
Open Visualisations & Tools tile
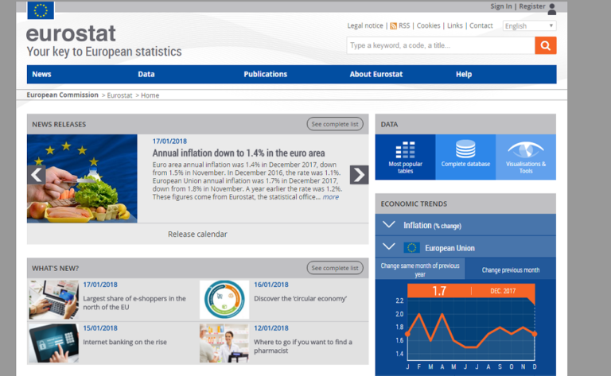click(526, 157)
